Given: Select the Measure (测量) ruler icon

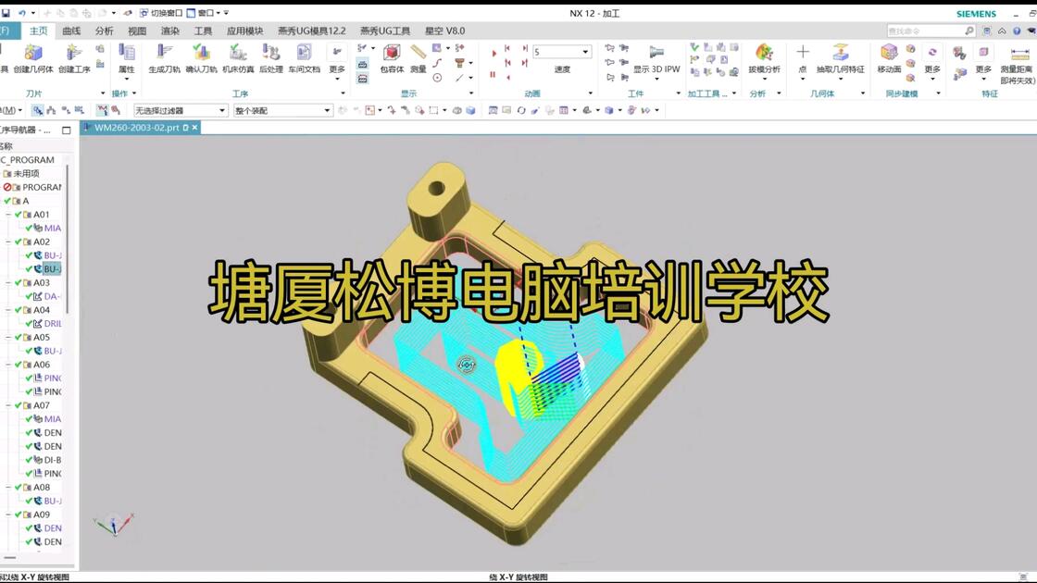Looking at the screenshot, I should [x=418, y=52].
